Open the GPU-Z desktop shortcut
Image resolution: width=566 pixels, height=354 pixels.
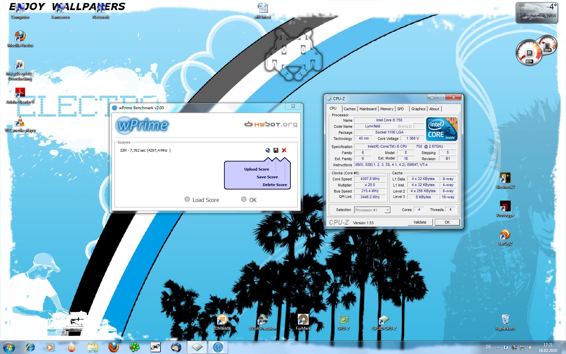343,322
